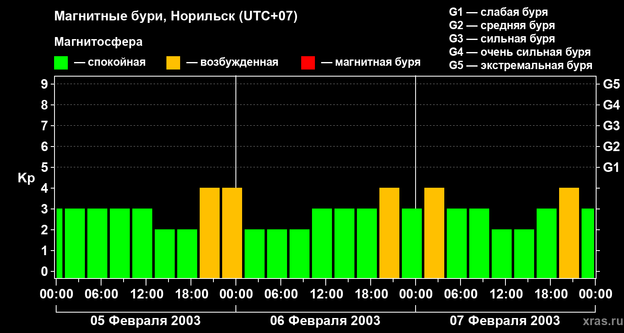The width and height of the screenshot is (624, 333).
Task: Click green Kp 2 bar at 10:00–13:00, 07 Февраля
Action: (502, 253)
